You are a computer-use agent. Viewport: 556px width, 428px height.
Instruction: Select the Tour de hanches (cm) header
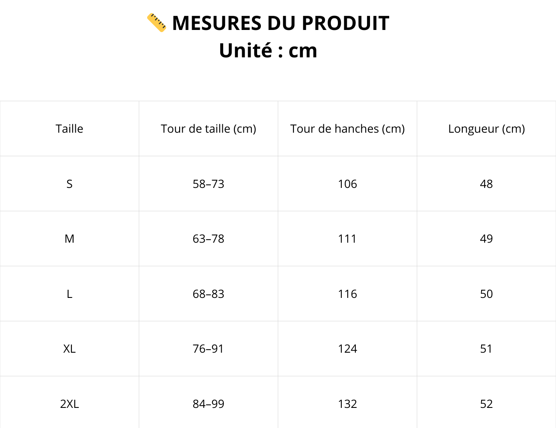pyautogui.click(x=347, y=129)
